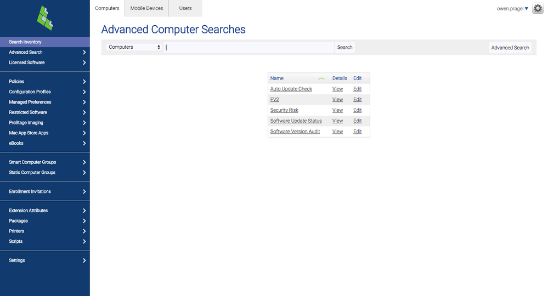The image size is (548, 296).
Task: Switch to the Mobile Devices tab
Action: tap(146, 8)
